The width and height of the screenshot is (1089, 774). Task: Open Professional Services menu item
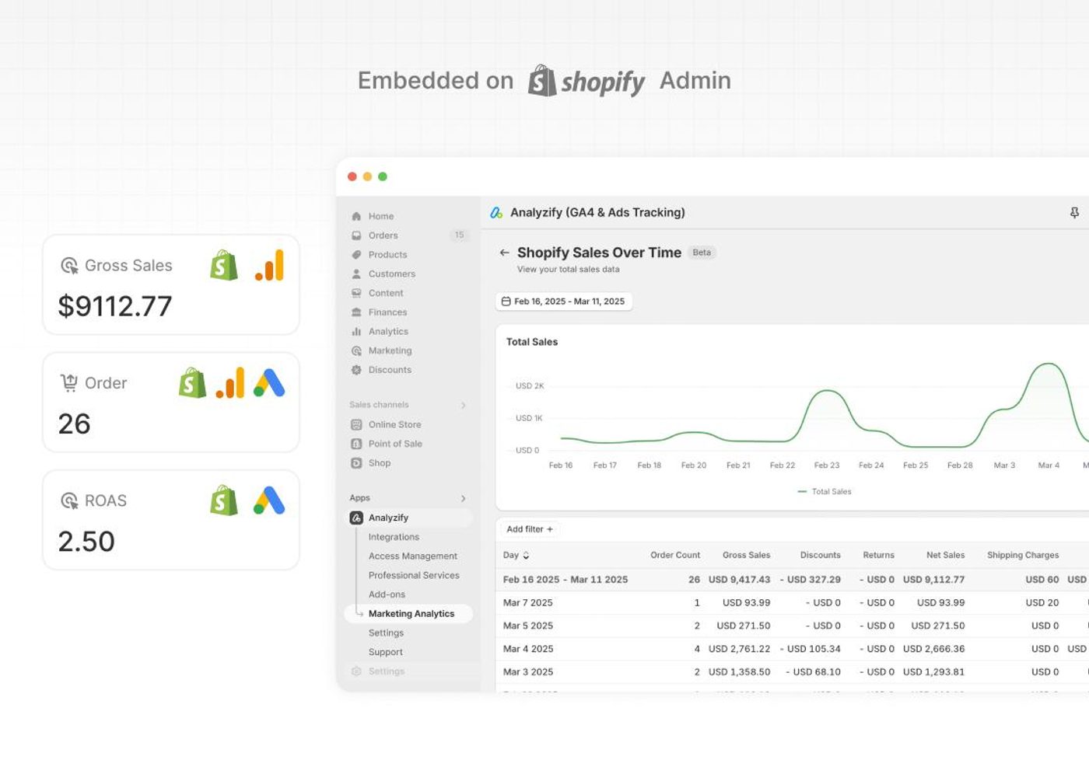tap(414, 576)
